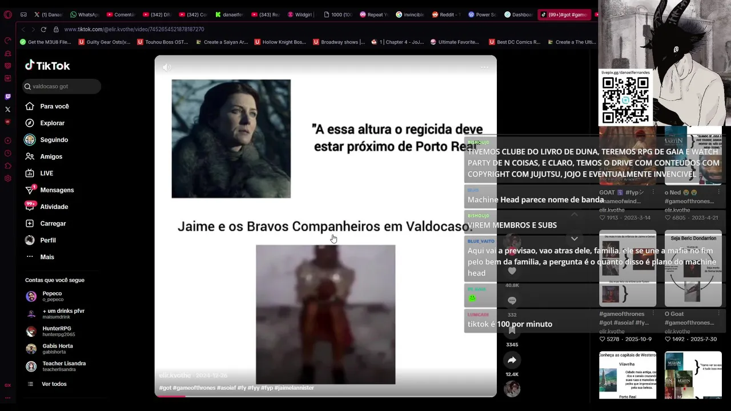Open the followed account Gabis Horta

point(50,349)
